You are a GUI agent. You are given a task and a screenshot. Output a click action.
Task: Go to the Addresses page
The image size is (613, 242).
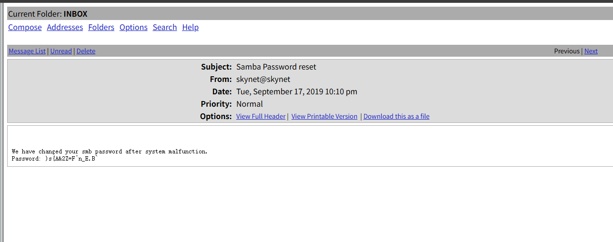(x=65, y=28)
